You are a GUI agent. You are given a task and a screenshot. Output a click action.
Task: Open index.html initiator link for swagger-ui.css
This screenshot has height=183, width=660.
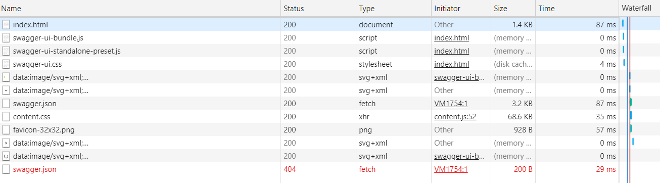(x=451, y=64)
